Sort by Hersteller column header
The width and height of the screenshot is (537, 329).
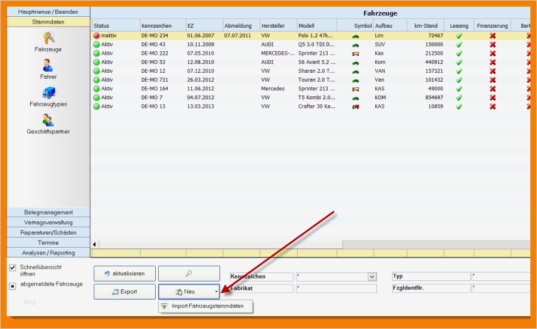(278, 26)
